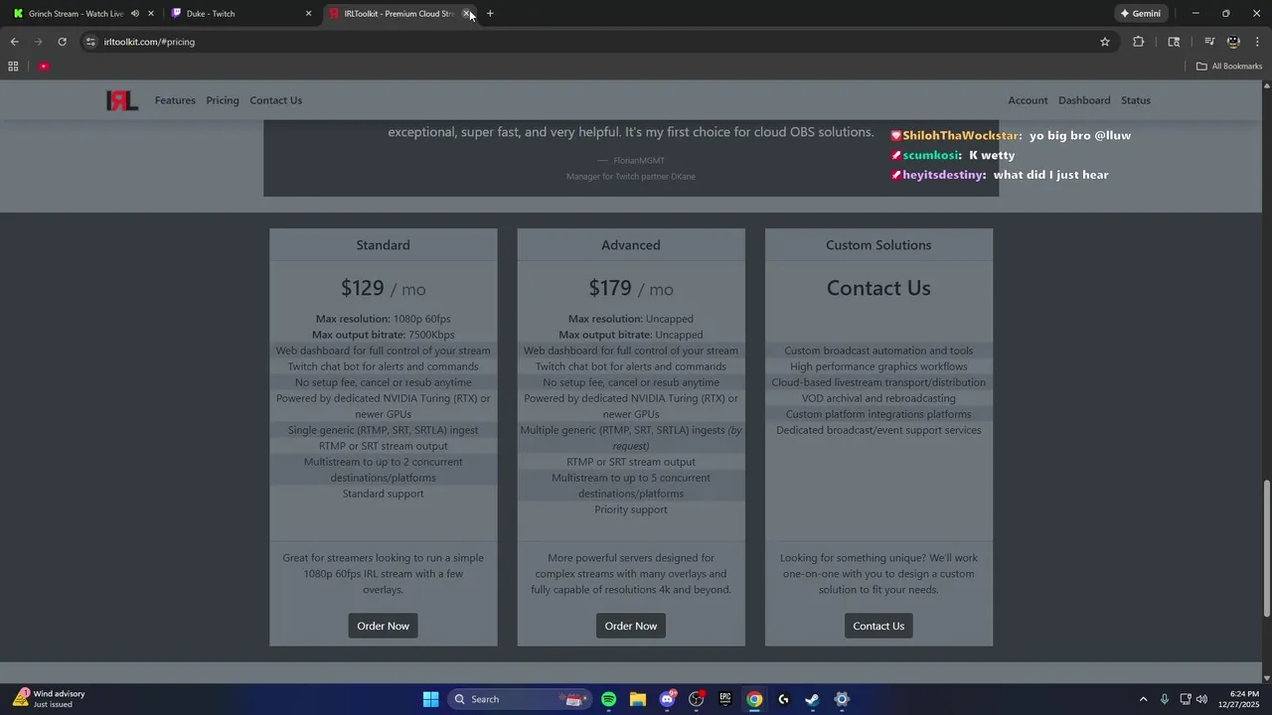Image resolution: width=1272 pixels, height=715 pixels.
Task: Open File Explorer from the taskbar
Action: coord(638,699)
